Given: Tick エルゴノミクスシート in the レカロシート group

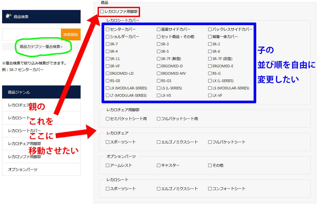Looking at the screenshot, I should [159, 189].
